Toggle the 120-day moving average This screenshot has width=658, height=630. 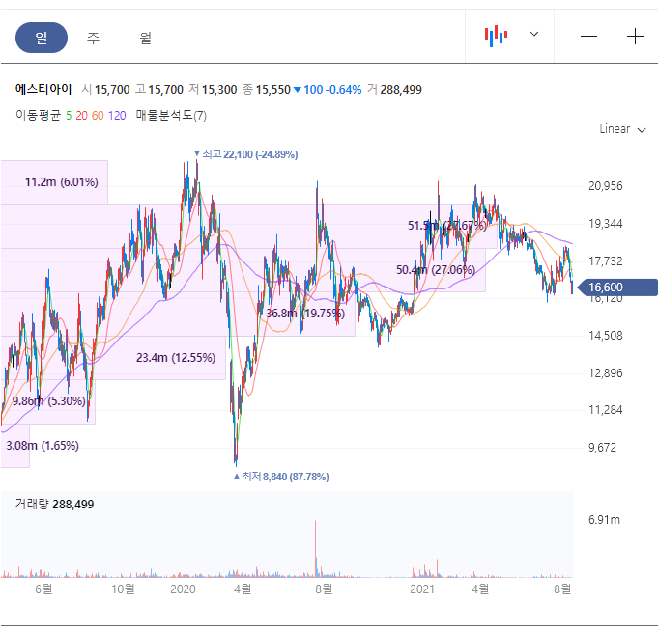[117, 116]
